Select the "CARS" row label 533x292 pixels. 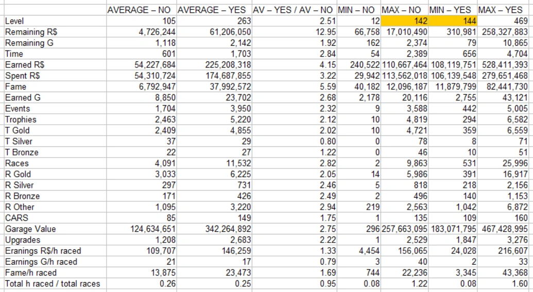pyautogui.click(x=16, y=218)
